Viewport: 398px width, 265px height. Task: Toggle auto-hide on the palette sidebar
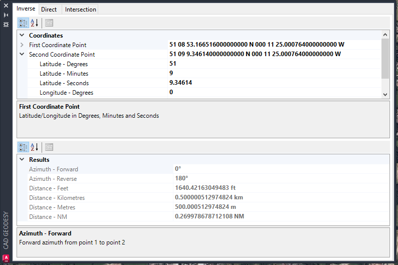tap(6, 15)
